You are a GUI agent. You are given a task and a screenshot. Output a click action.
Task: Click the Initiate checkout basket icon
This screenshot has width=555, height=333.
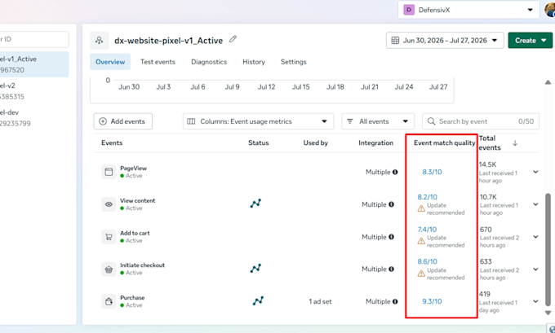[x=109, y=269]
